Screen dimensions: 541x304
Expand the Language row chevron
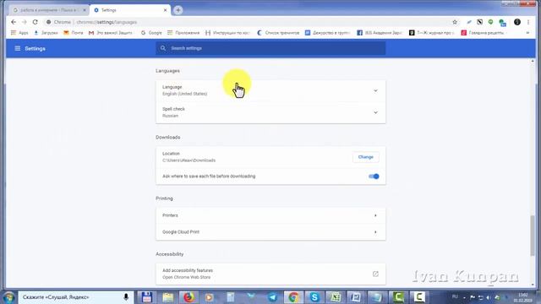(x=375, y=90)
